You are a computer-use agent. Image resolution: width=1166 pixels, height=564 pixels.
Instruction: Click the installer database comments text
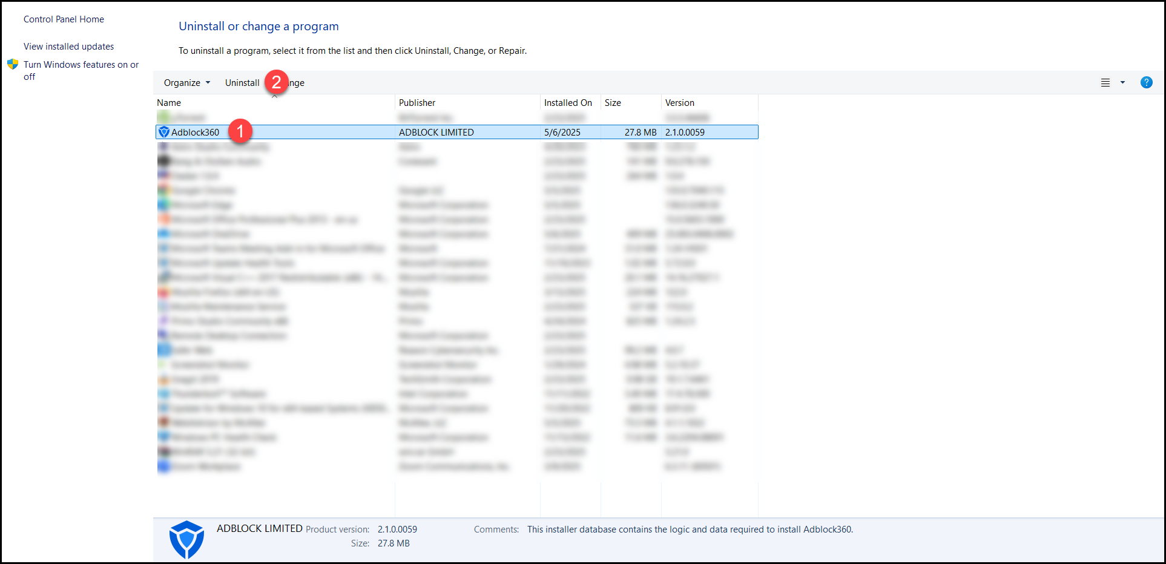[x=690, y=530]
